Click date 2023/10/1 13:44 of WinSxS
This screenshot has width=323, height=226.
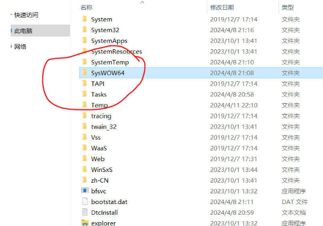234,170
